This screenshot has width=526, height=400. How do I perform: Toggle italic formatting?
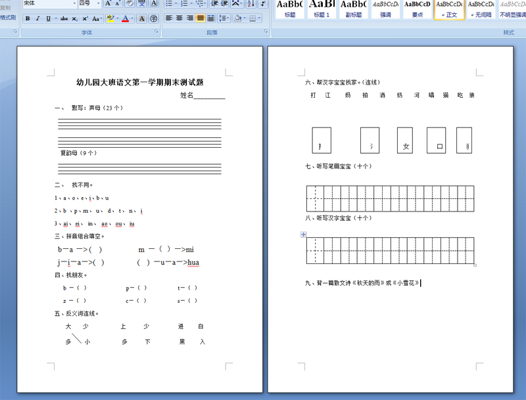[37, 18]
